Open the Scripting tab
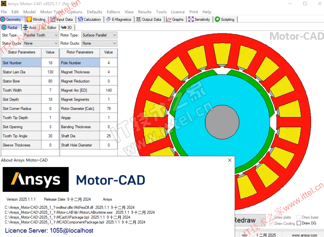Image resolution: width=324 pixels, height=237 pixels. point(225,19)
